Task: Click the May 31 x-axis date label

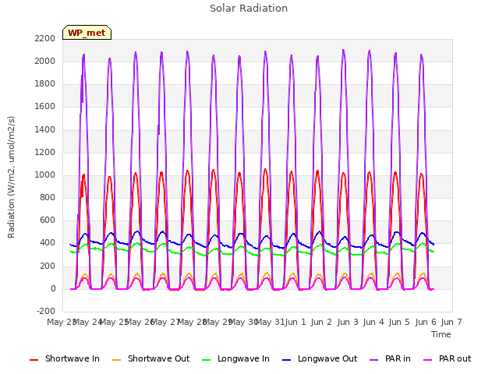Action: click(271, 322)
